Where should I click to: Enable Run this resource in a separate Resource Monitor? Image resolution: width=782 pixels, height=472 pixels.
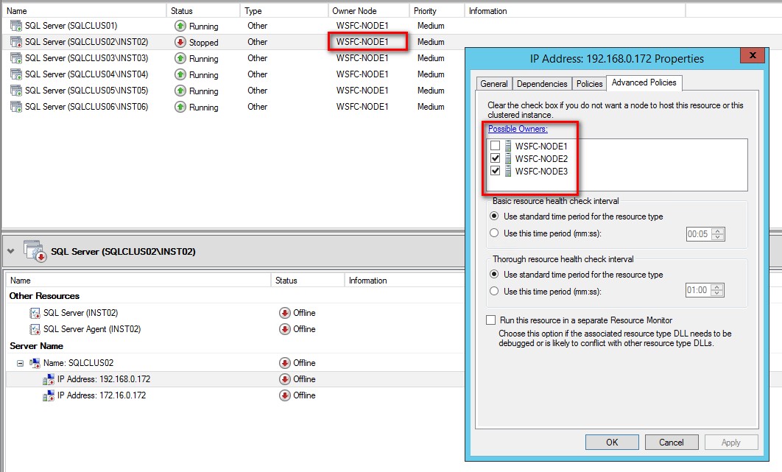pos(491,320)
